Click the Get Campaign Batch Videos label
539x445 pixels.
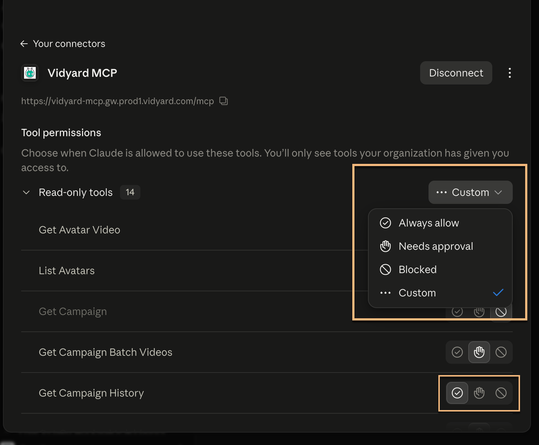coord(106,352)
